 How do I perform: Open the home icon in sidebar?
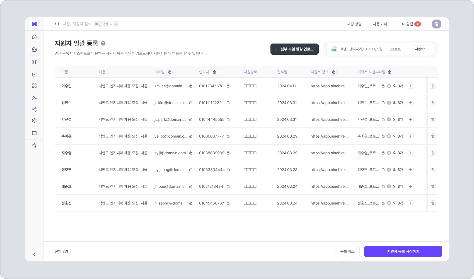(x=34, y=37)
